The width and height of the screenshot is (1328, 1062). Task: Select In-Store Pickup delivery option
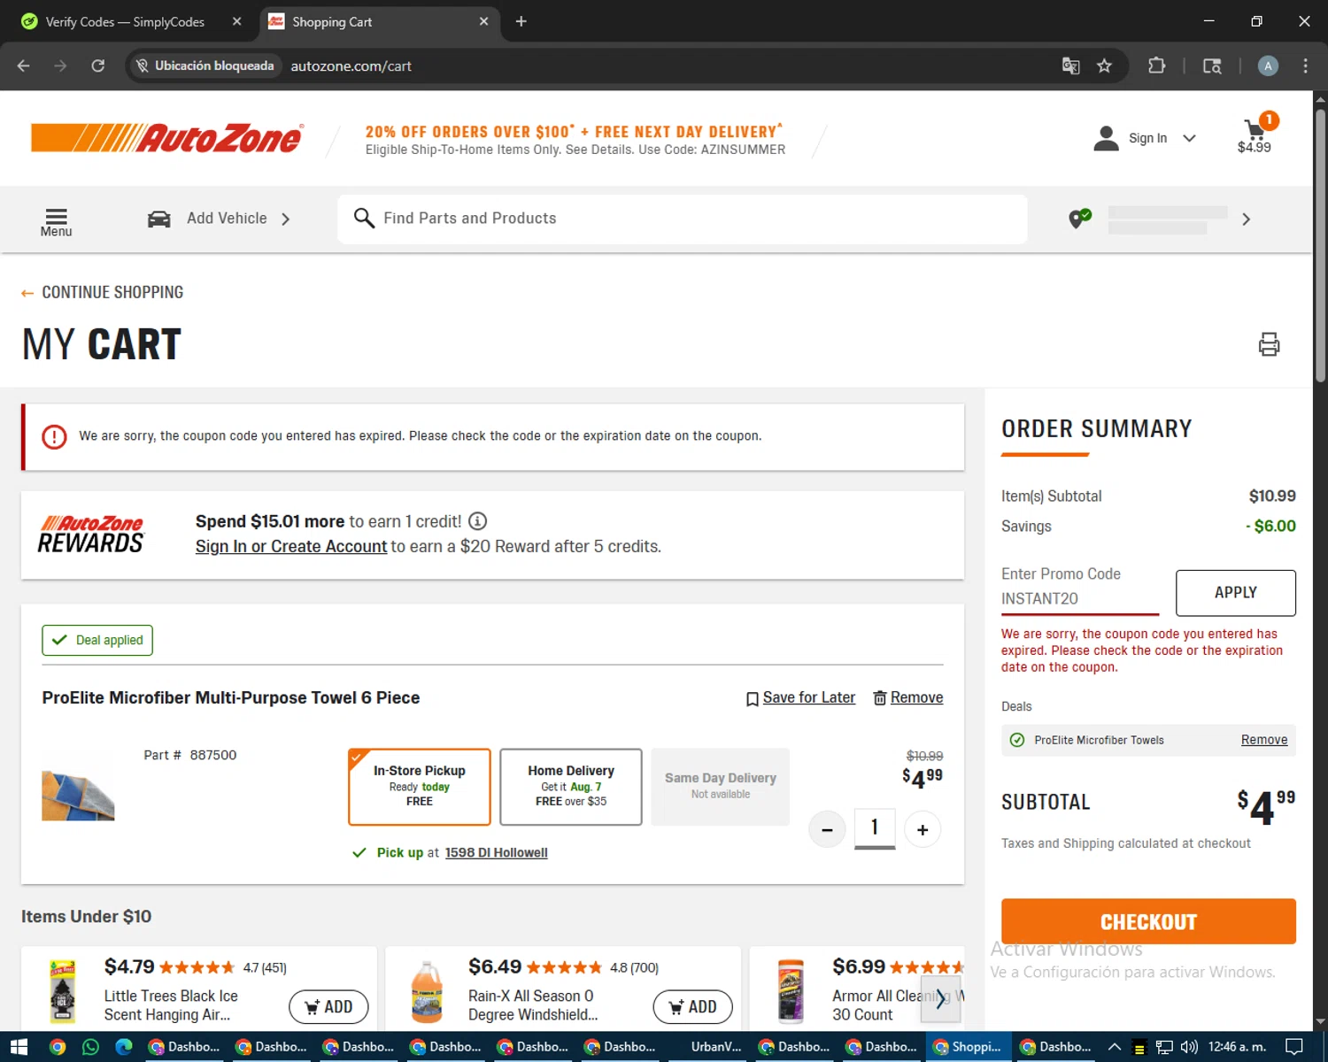pos(420,787)
